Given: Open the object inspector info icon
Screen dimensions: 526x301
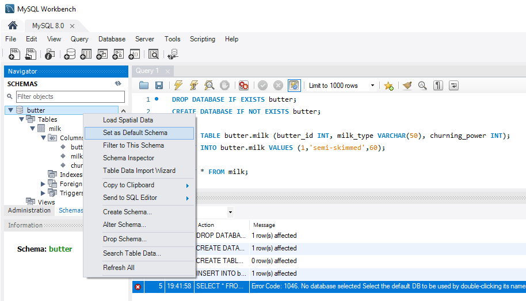Looking at the screenshot, I should pos(49,54).
